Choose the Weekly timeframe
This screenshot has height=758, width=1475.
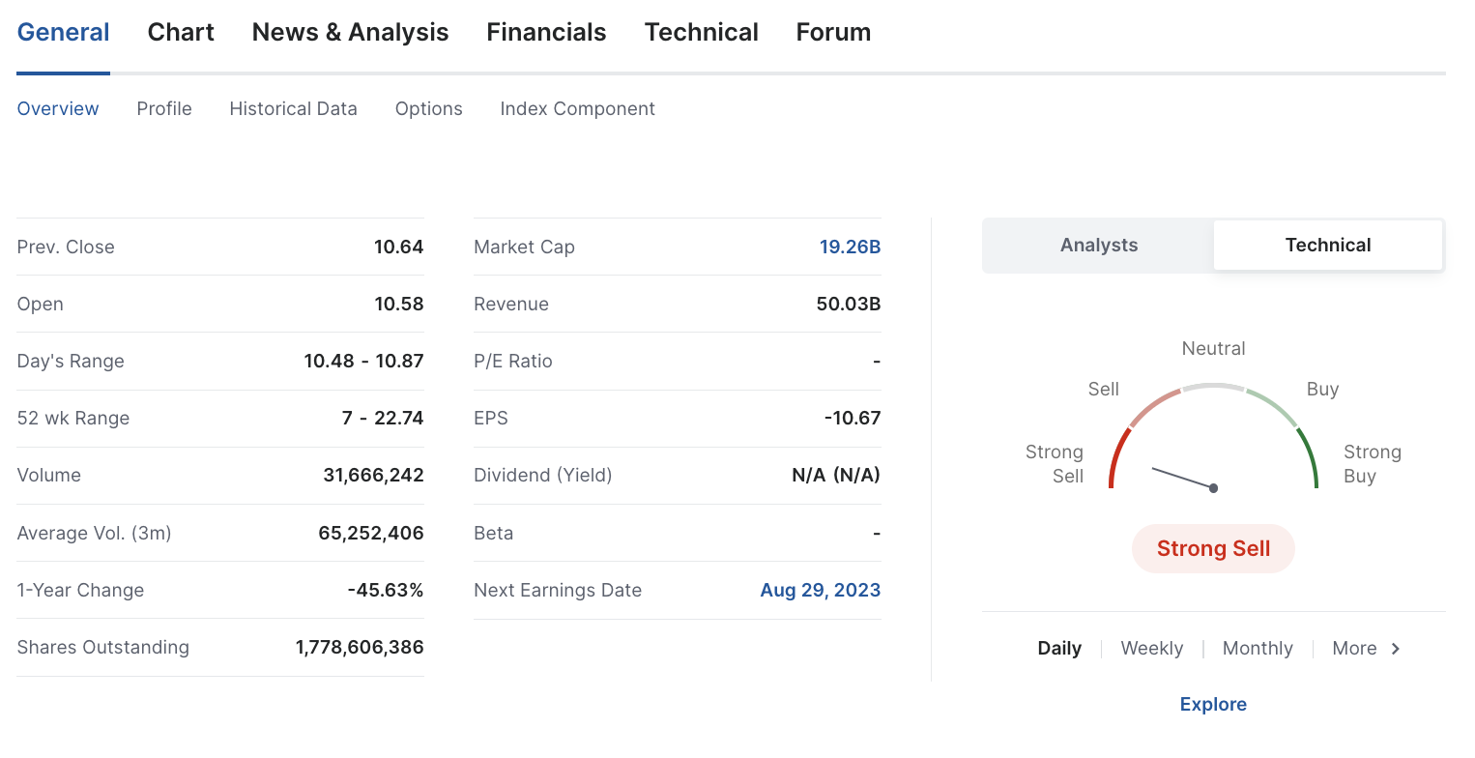[x=1151, y=649]
